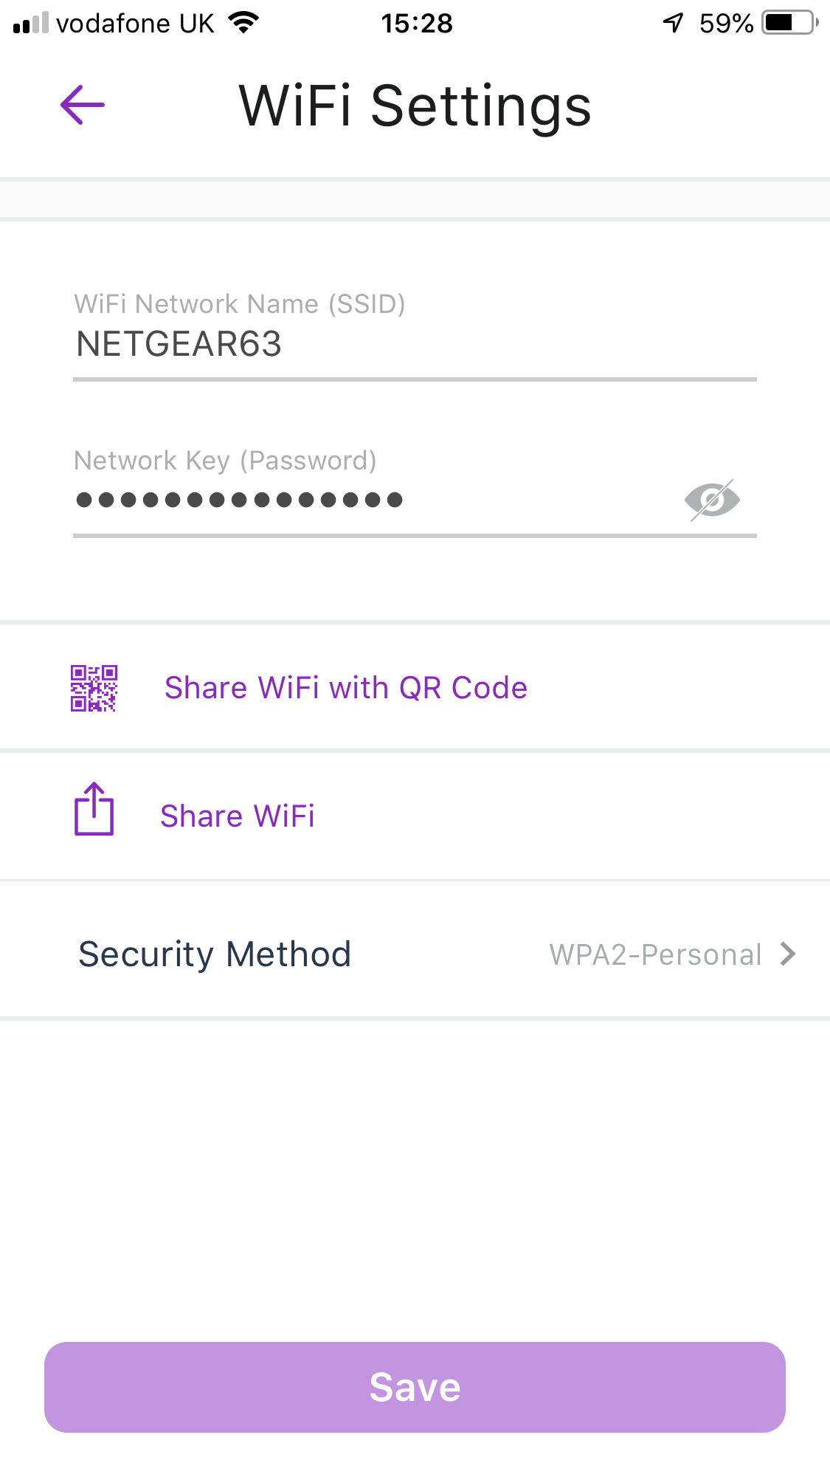This screenshot has height=1477, width=830.
Task: Tap the WiFi Network Name (SSID) label
Action: point(240,304)
